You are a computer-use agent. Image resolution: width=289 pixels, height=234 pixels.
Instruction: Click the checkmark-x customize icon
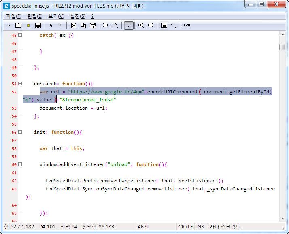click(173, 25)
